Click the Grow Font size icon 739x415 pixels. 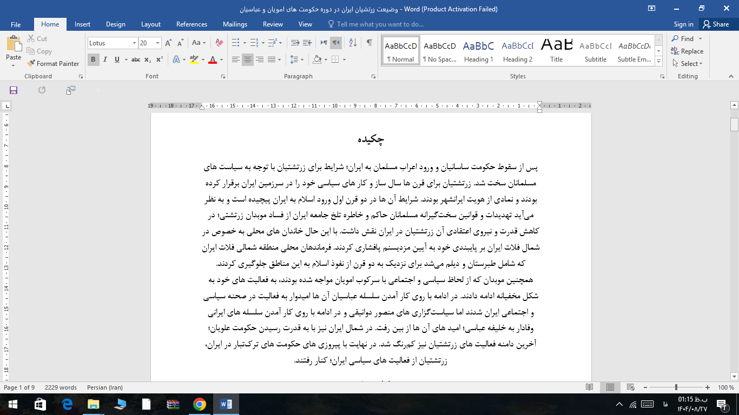click(168, 43)
